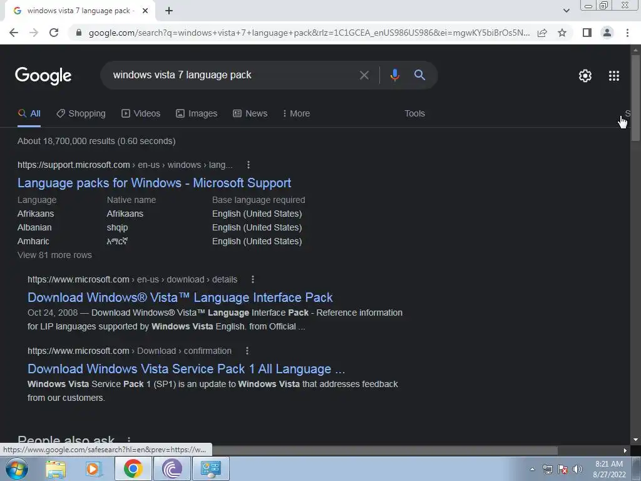Open Language packs for Windows result
Viewport: 641px width, 481px height.
tap(154, 183)
